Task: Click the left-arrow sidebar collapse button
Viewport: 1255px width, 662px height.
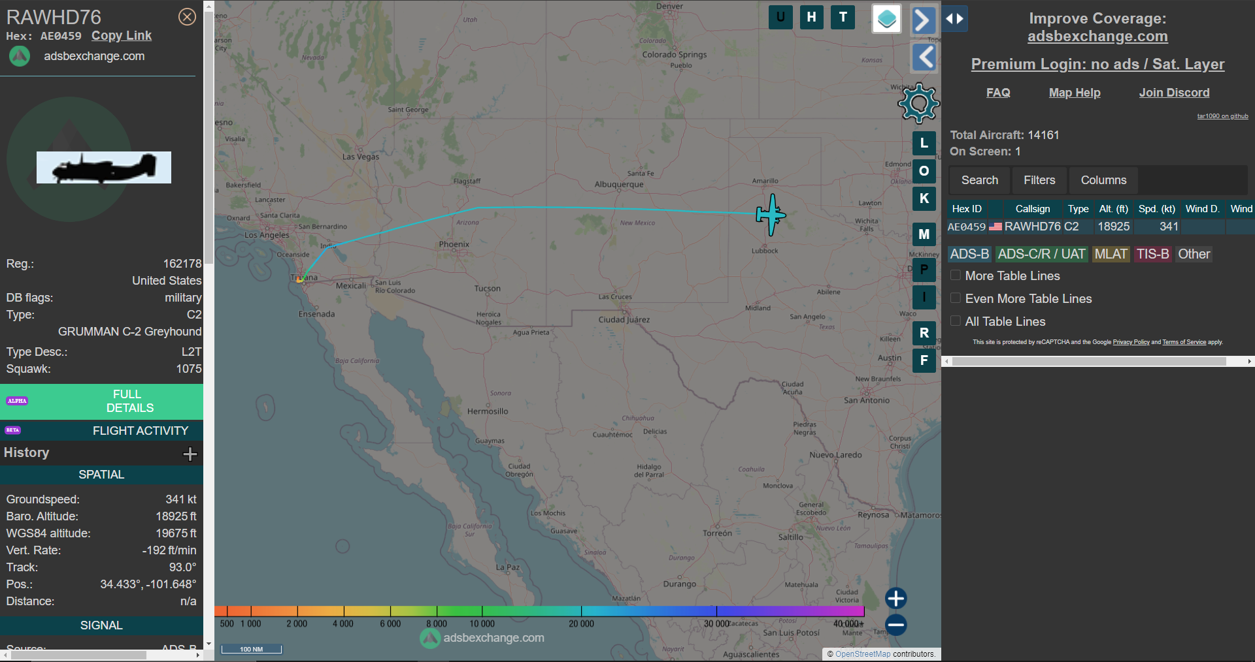Action: point(924,57)
